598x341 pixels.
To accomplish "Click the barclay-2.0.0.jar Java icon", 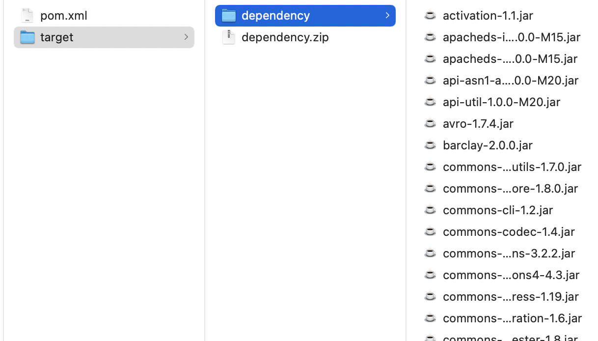I will [x=430, y=145].
